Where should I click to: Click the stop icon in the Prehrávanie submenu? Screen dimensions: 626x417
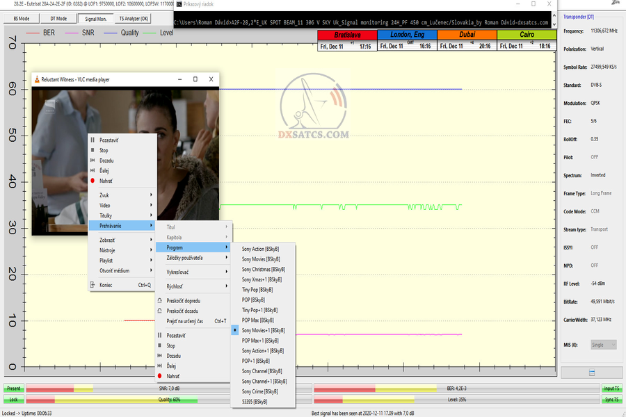[159, 345]
